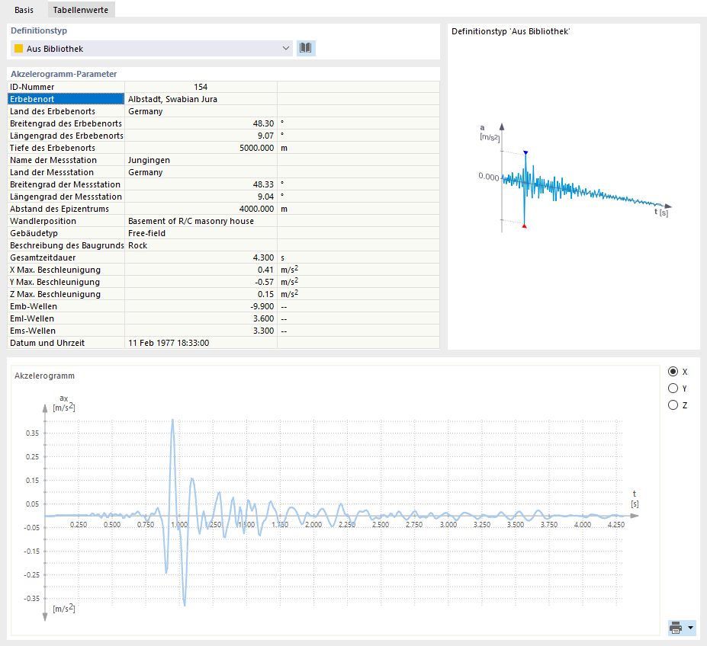Open the accelerogram library book icon
This screenshot has height=646, width=707.
pos(306,48)
